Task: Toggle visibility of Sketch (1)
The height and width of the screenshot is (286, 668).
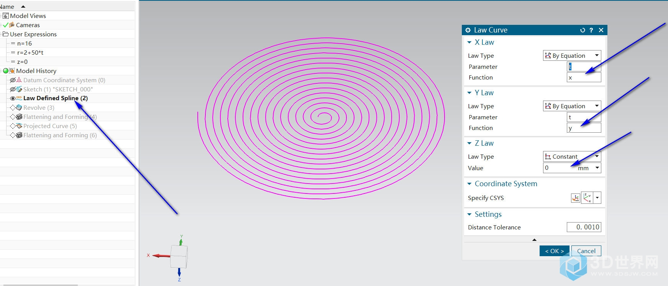Action: 13,89
